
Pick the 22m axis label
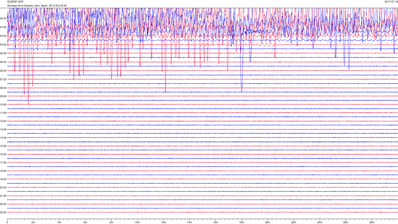tap(294, 222)
